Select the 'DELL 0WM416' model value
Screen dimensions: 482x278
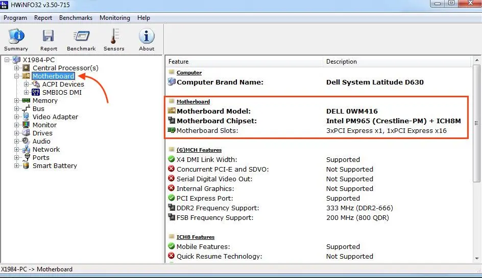[352, 111]
